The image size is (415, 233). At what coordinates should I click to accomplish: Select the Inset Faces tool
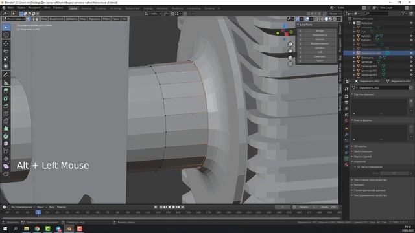pos(6,98)
